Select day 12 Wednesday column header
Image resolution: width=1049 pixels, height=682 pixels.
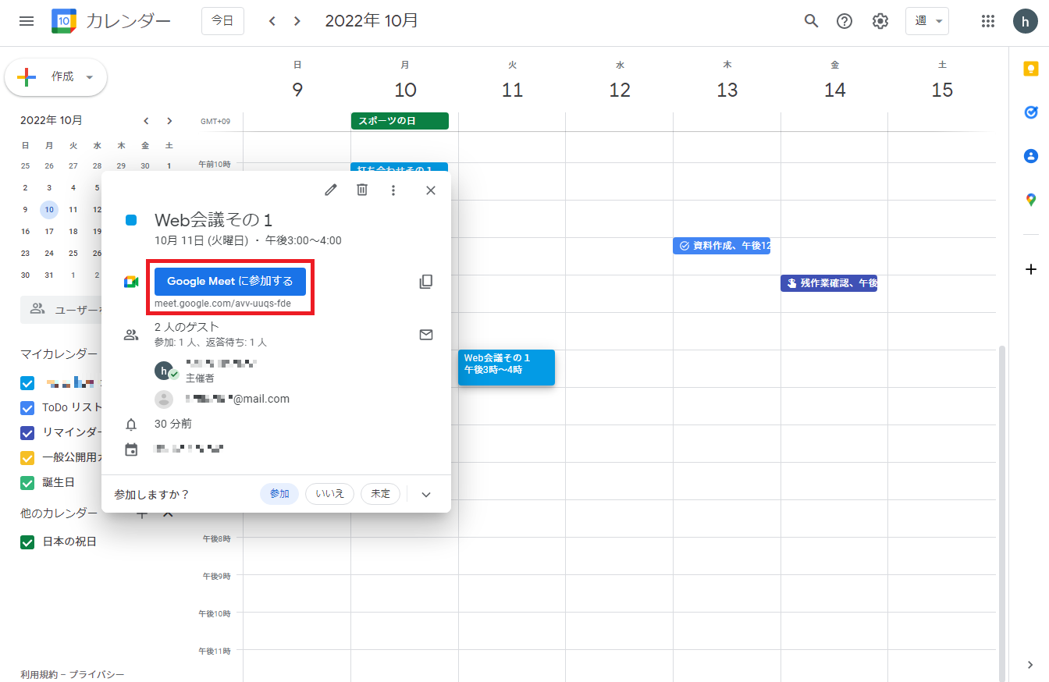coord(620,90)
